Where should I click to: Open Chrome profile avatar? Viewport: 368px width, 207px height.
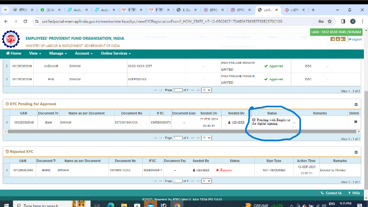click(x=353, y=21)
